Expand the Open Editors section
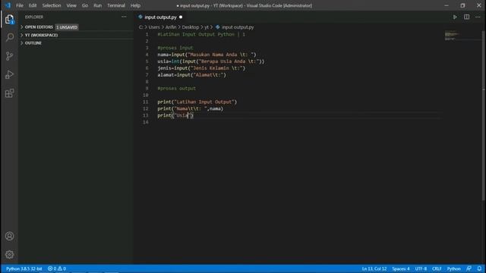The width and height of the screenshot is (486, 273). pos(39,27)
